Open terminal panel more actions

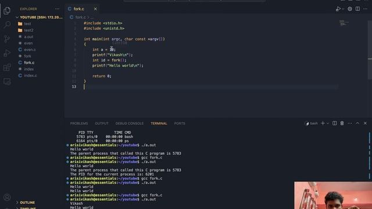click(350, 123)
